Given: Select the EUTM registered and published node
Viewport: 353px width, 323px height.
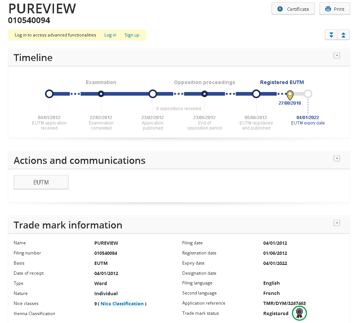Looking at the screenshot, I should click(256, 94).
